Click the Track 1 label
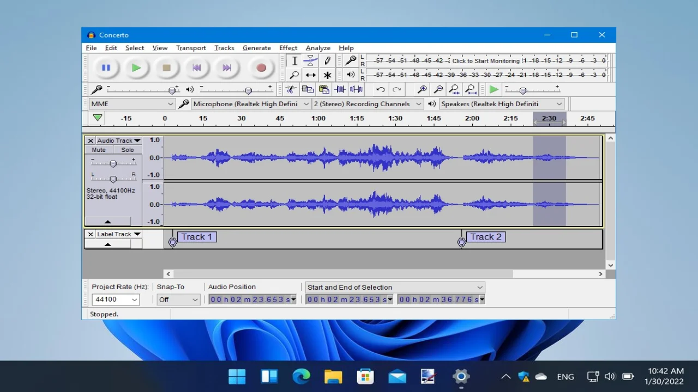Screen dimensions: 698x392 (197, 237)
